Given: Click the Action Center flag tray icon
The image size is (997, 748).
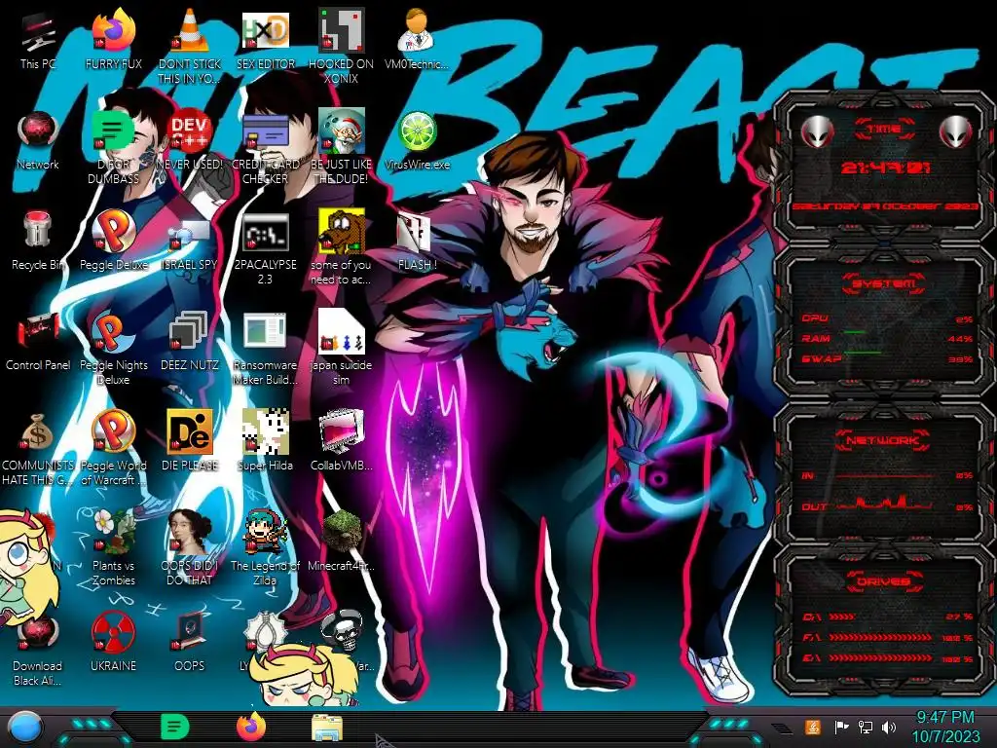Looking at the screenshot, I should 841,727.
